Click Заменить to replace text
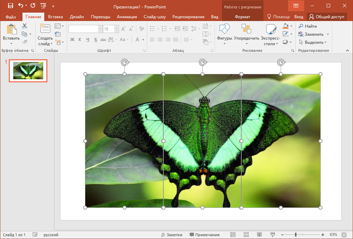The image size is (353, 239). pyautogui.click(x=311, y=34)
